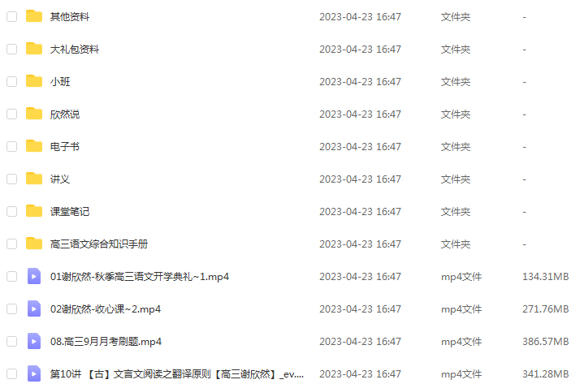Screen dimensions: 584x384
Task: Click the 386.57MB size of 08.高三9月月考刷题.mp4
Action: pos(545,341)
